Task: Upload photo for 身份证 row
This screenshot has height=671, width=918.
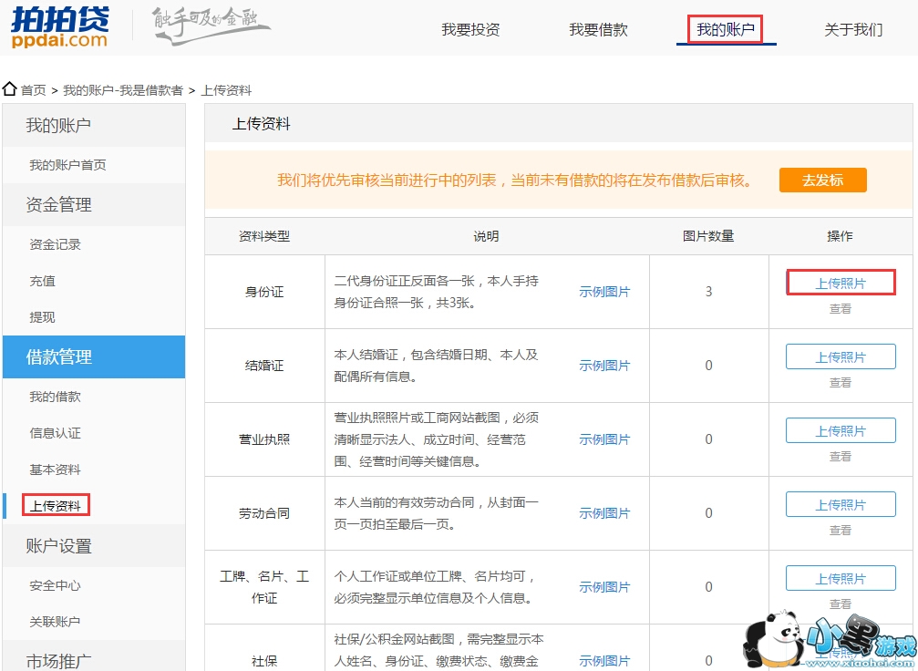Action: click(x=841, y=284)
